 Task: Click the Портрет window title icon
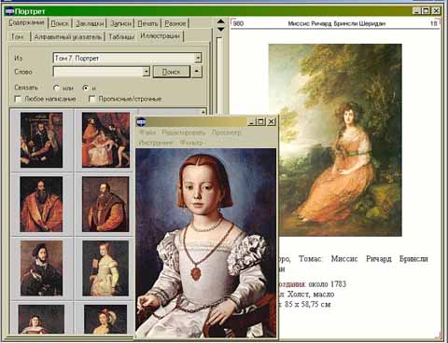(9, 11)
